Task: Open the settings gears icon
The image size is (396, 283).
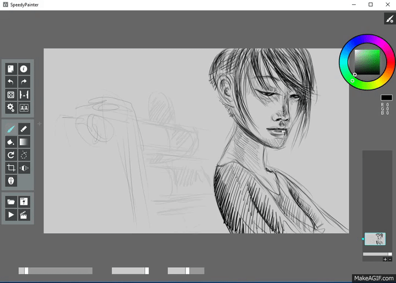Action: [11, 108]
